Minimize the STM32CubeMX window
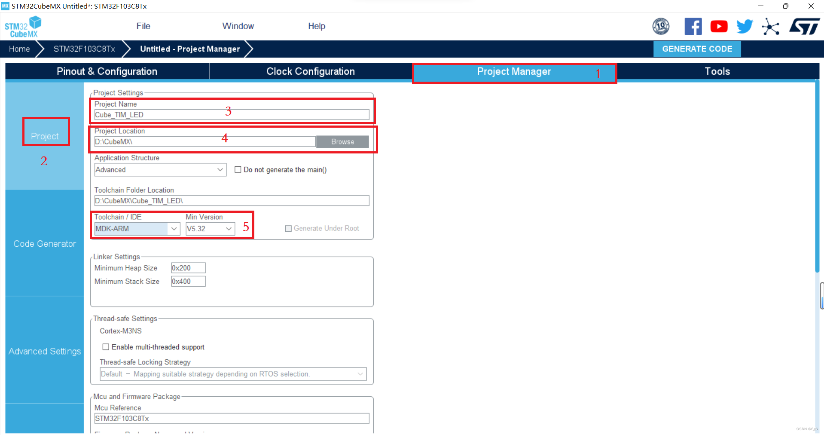The width and height of the screenshot is (824, 435). tap(760, 6)
